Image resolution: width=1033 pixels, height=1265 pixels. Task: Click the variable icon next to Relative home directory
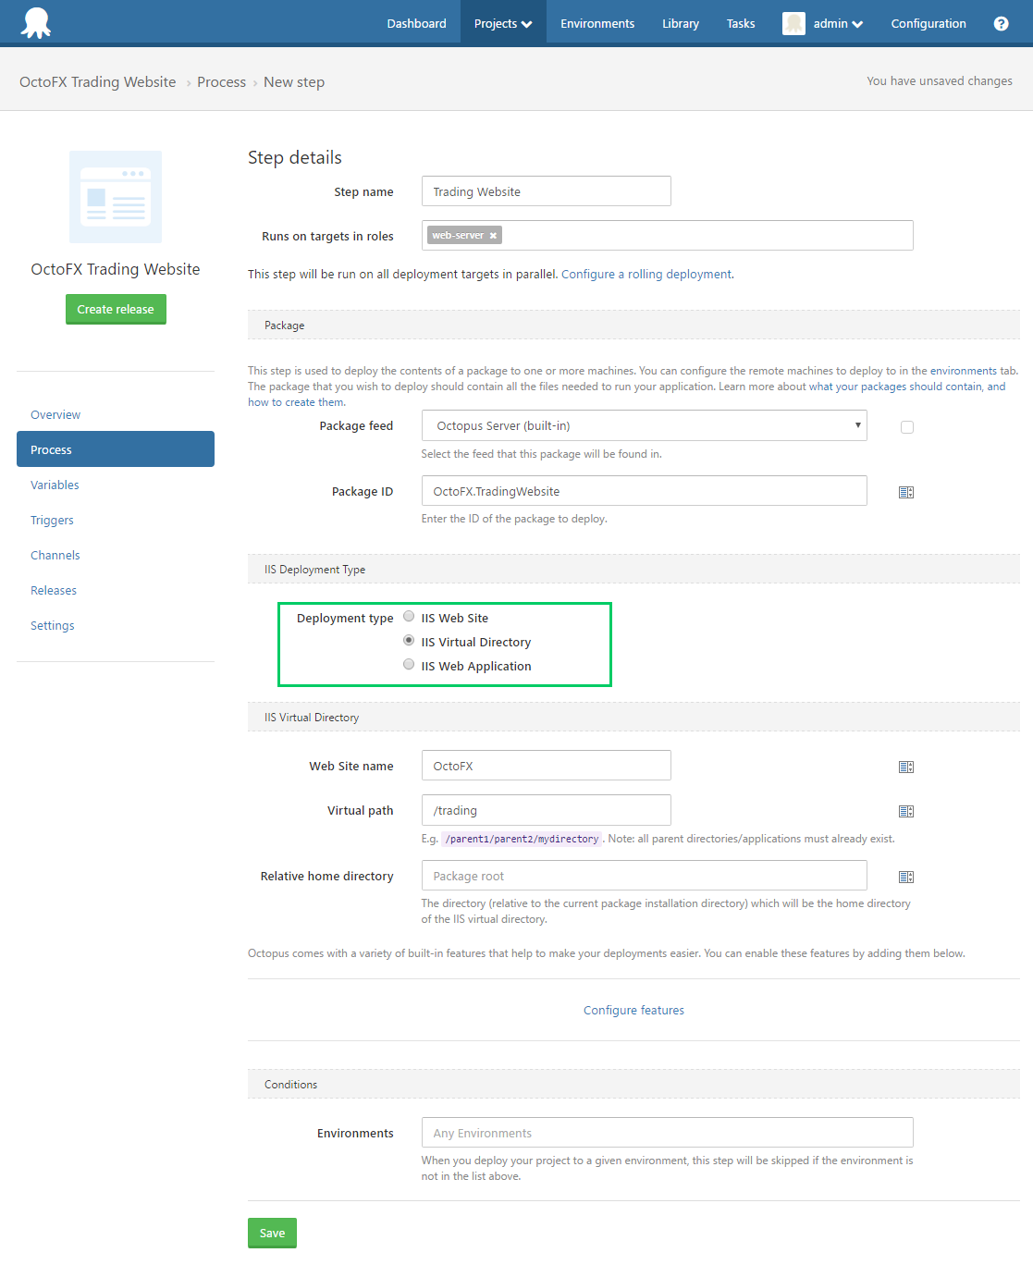905,876
